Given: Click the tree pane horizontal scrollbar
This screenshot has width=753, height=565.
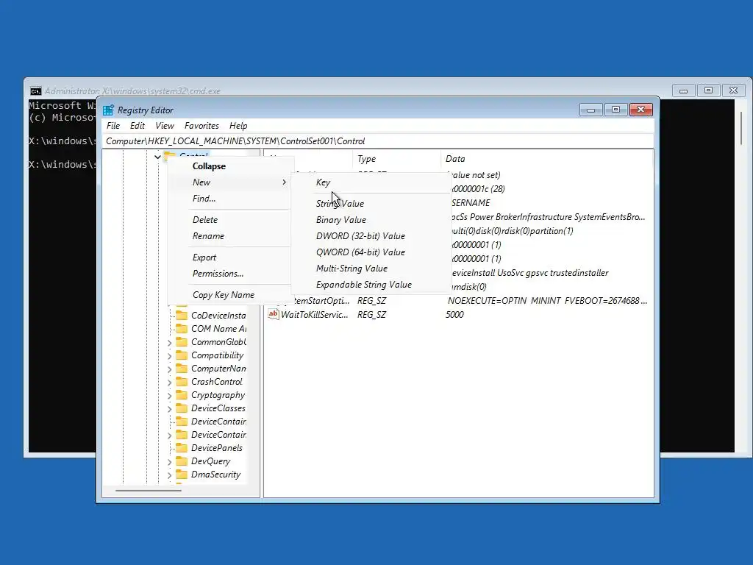Looking at the screenshot, I should (x=149, y=491).
